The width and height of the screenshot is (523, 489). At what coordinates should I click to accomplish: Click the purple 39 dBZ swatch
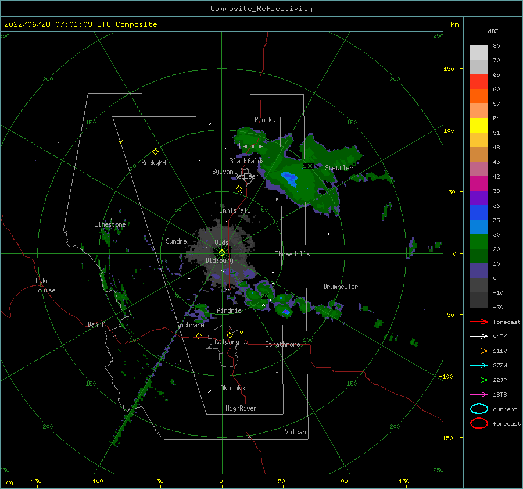click(x=479, y=198)
